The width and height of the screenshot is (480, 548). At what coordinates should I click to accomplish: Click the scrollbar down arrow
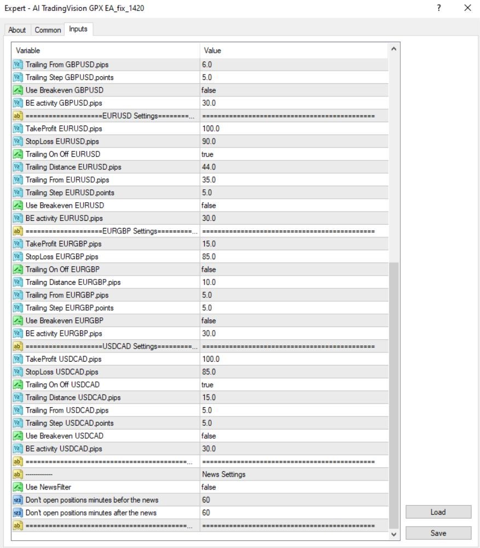click(394, 534)
